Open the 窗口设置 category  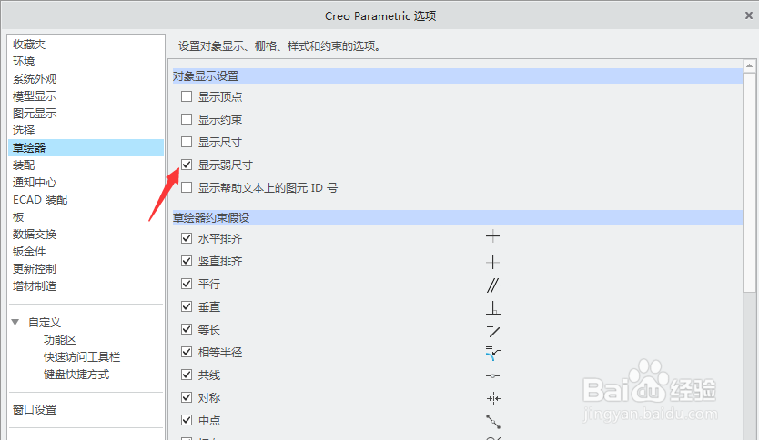pos(35,409)
